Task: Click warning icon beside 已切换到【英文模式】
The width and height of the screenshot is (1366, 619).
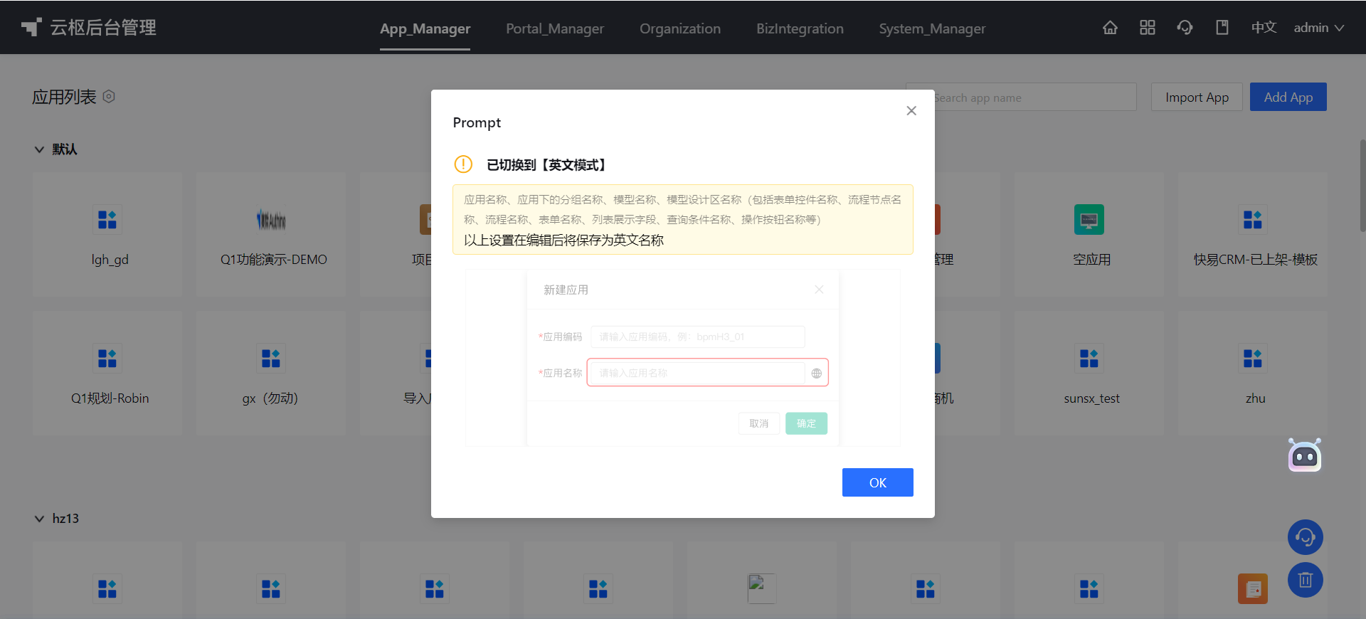Action: [463, 164]
